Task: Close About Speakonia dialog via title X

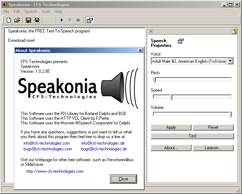Action: point(140,50)
